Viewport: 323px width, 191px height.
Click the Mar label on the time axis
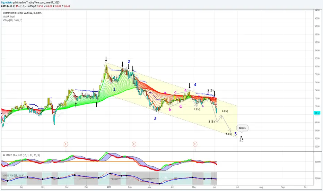tap(149, 187)
